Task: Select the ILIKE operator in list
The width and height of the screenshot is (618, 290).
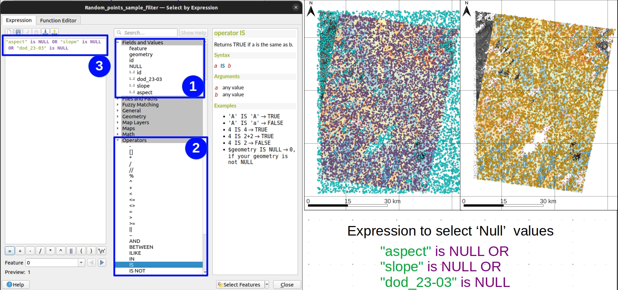Action: [x=135, y=253]
